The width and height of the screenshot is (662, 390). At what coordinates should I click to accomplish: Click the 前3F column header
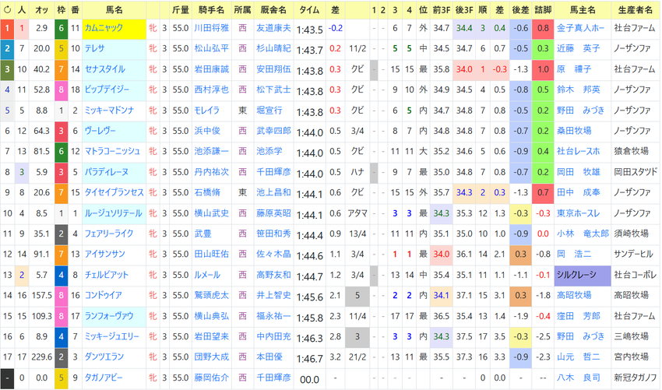pyautogui.click(x=441, y=9)
